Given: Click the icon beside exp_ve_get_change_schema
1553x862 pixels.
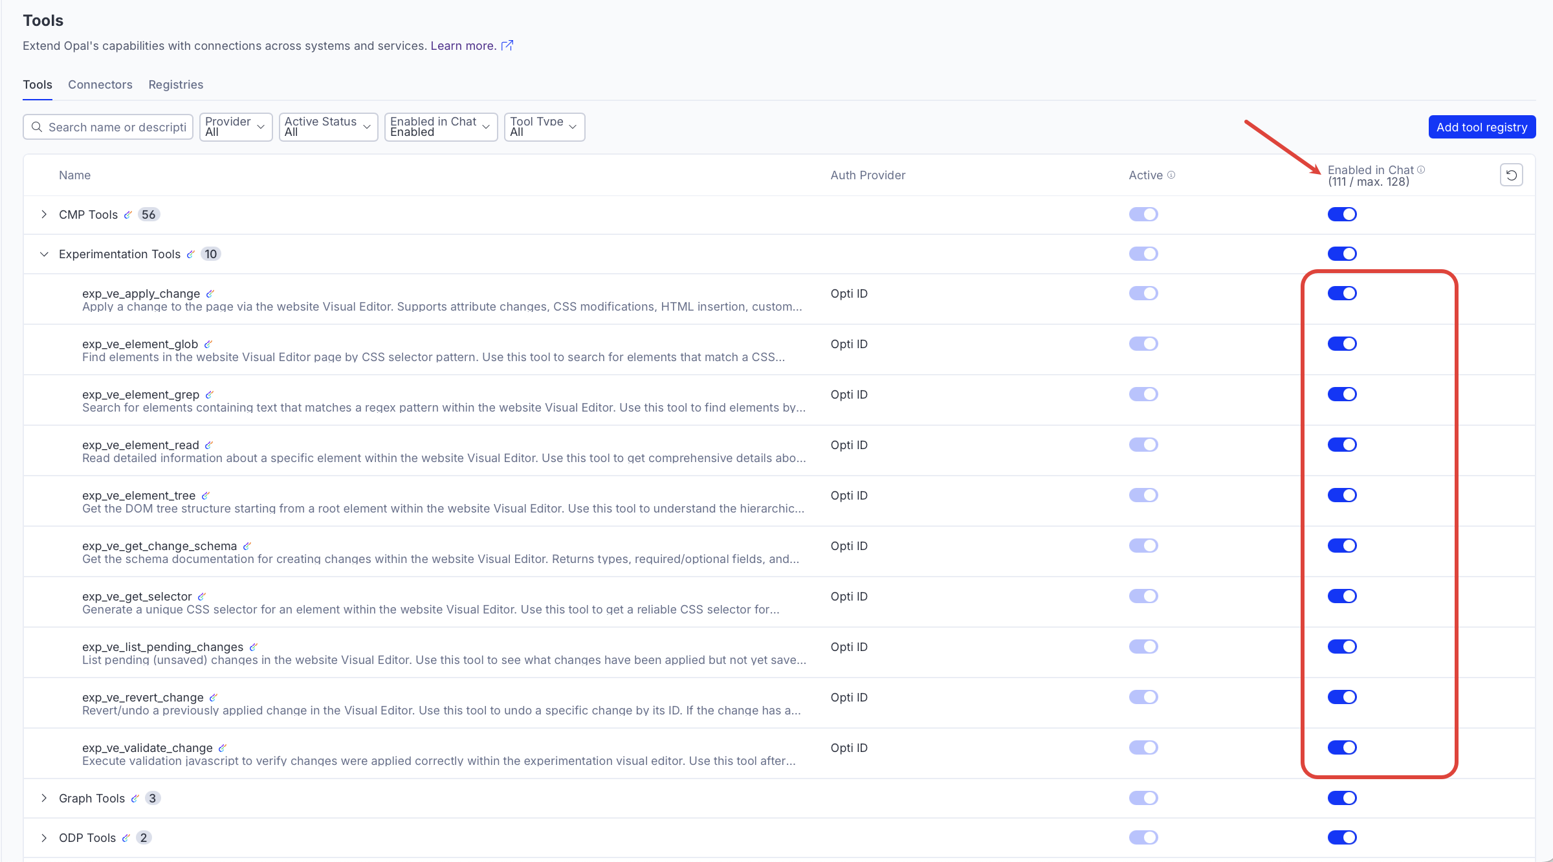Looking at the screenshot, I should pos(247,546).
